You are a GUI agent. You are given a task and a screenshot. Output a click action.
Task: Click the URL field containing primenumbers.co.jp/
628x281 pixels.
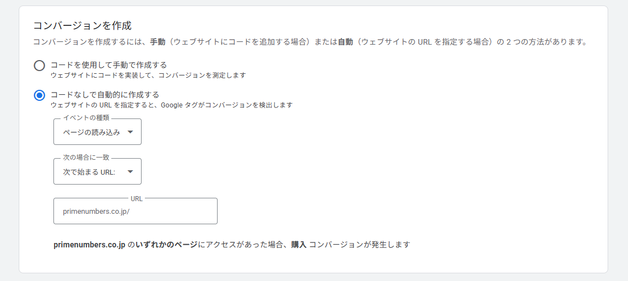tap(135, 211)
